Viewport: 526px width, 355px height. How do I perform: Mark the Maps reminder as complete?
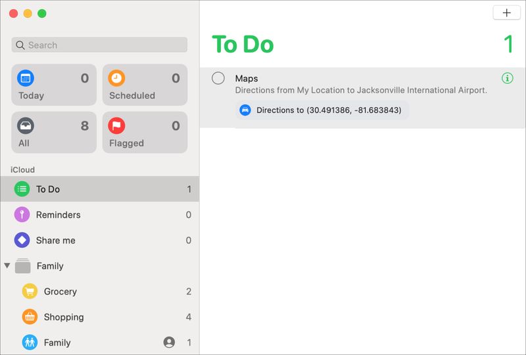pos(218,78)
